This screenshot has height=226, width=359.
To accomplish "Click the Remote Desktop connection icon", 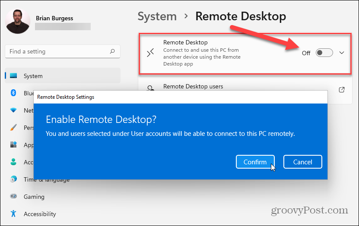I will (150, 53).
